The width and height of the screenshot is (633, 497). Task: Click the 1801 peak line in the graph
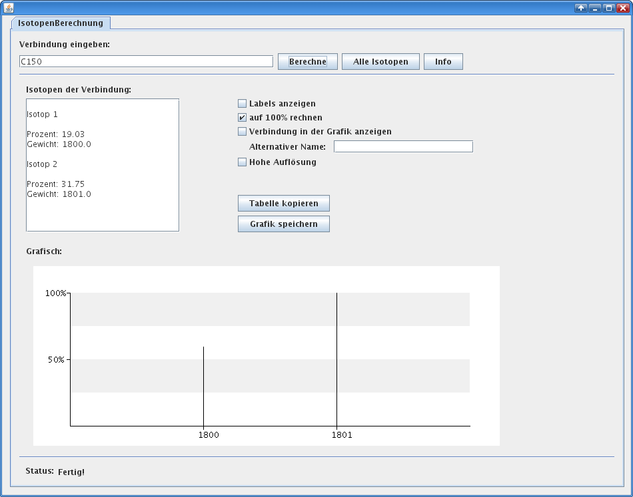(336, 359)
